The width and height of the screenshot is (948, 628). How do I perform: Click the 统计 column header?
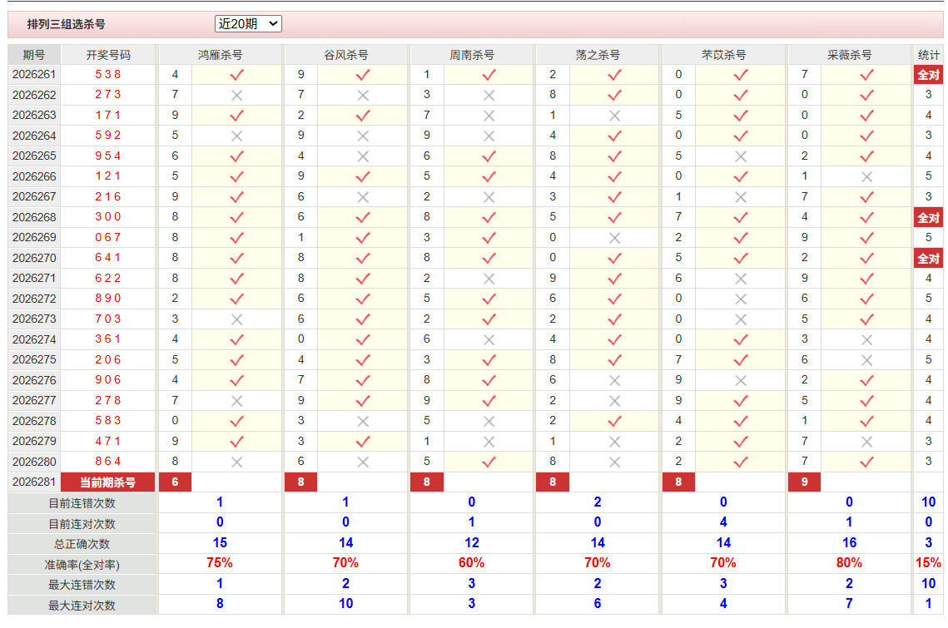929,55
